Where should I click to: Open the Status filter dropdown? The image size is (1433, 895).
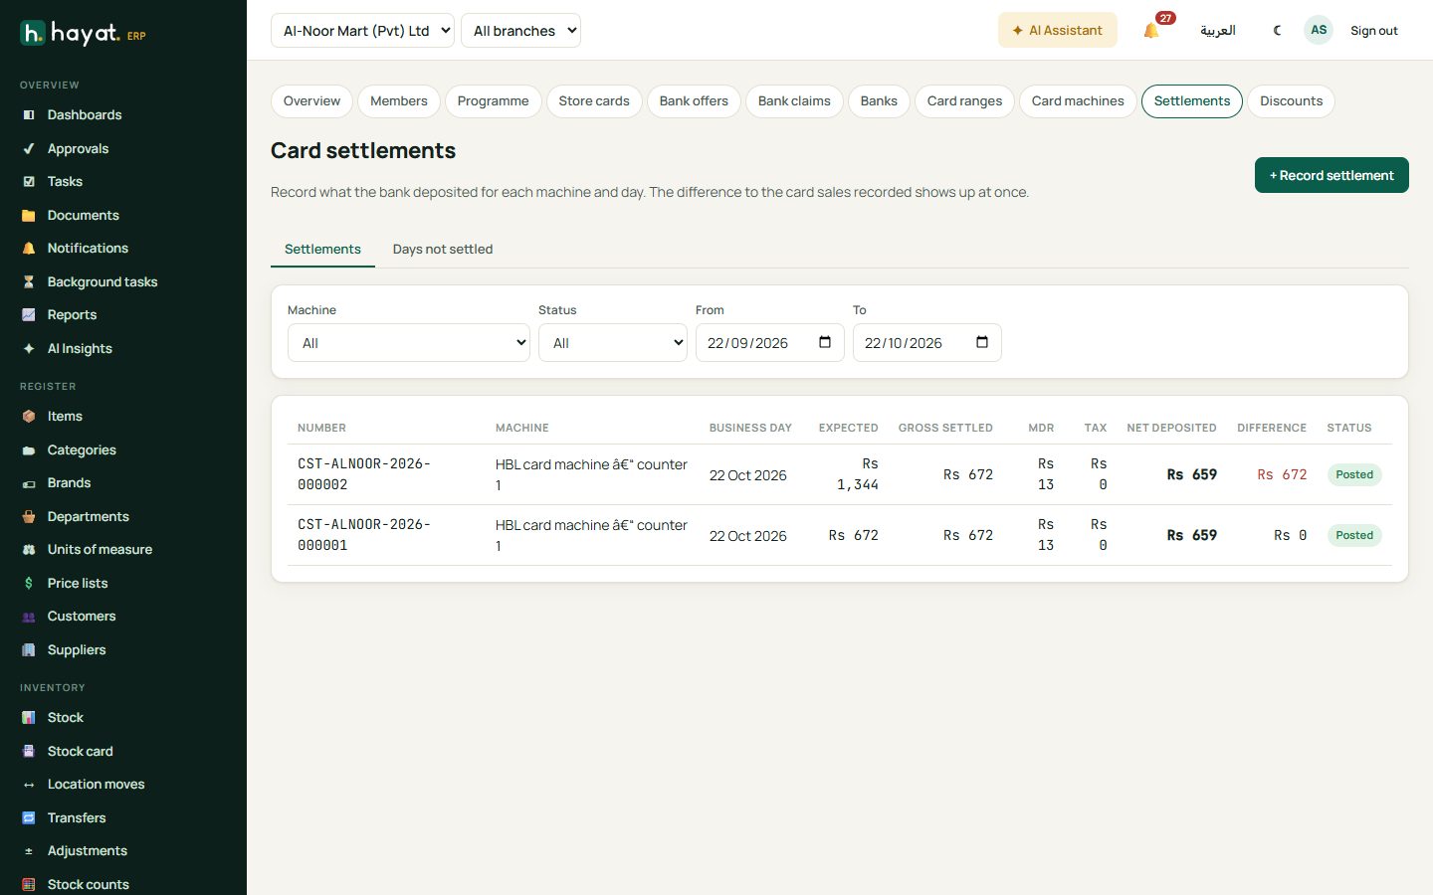pyautogui.click(x=613, y=343)
